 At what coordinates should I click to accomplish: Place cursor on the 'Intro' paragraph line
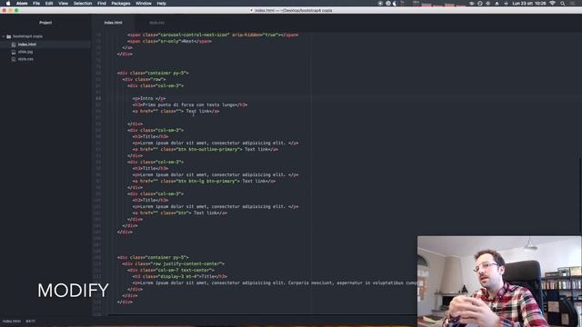tap(149, 98)
